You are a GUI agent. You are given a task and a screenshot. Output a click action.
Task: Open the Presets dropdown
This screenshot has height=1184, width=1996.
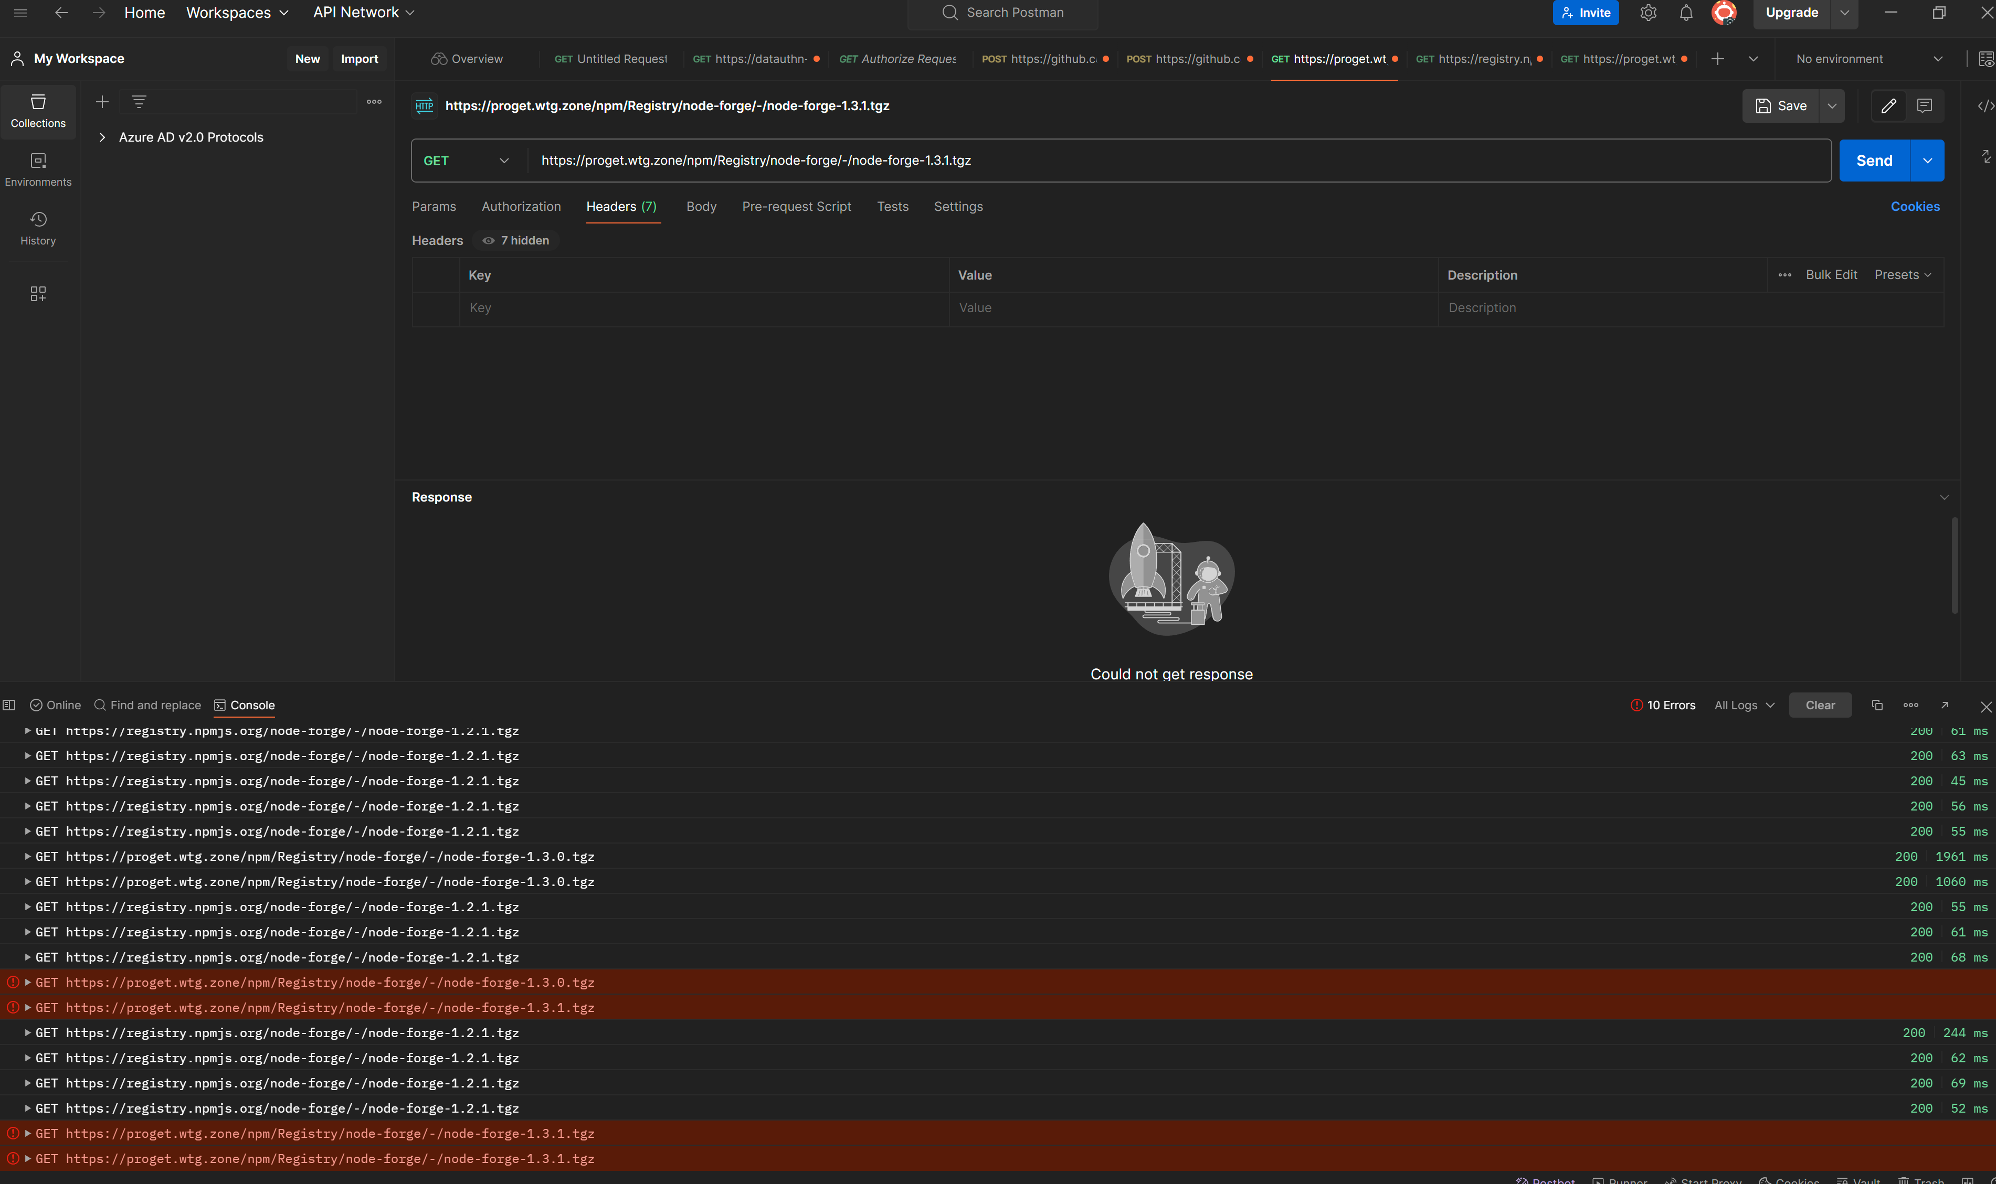tap(1903, 275)
